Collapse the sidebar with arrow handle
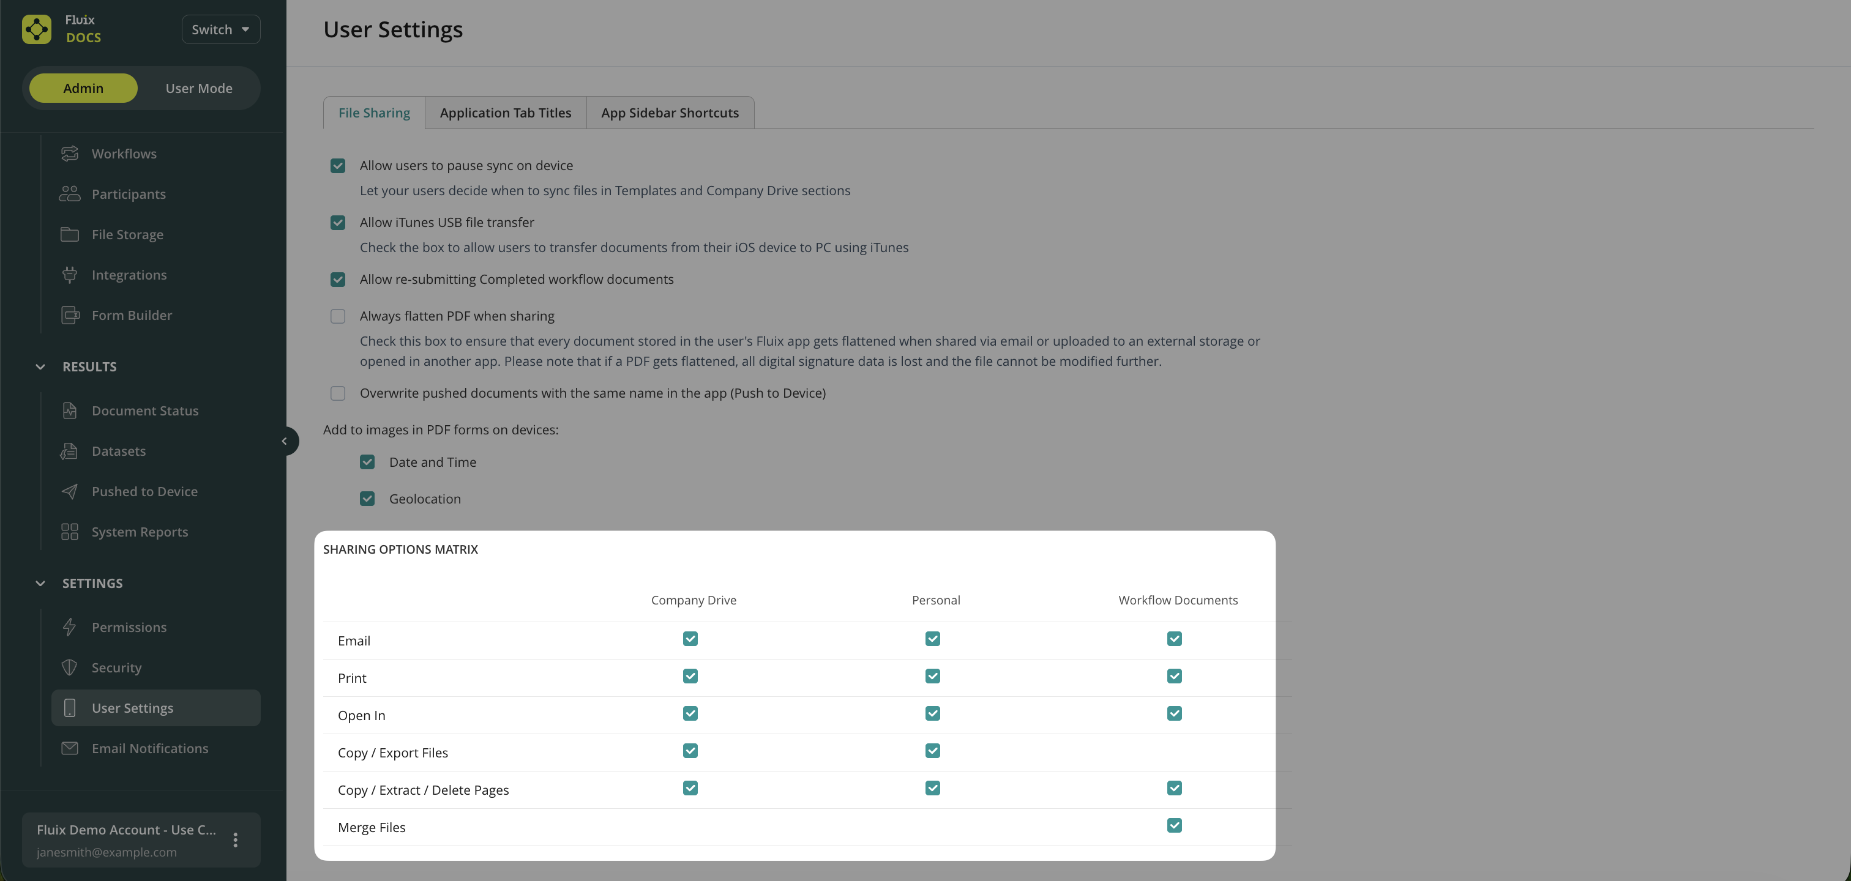The width and height of the screenshot is (1851, 881). click(285, 441)
